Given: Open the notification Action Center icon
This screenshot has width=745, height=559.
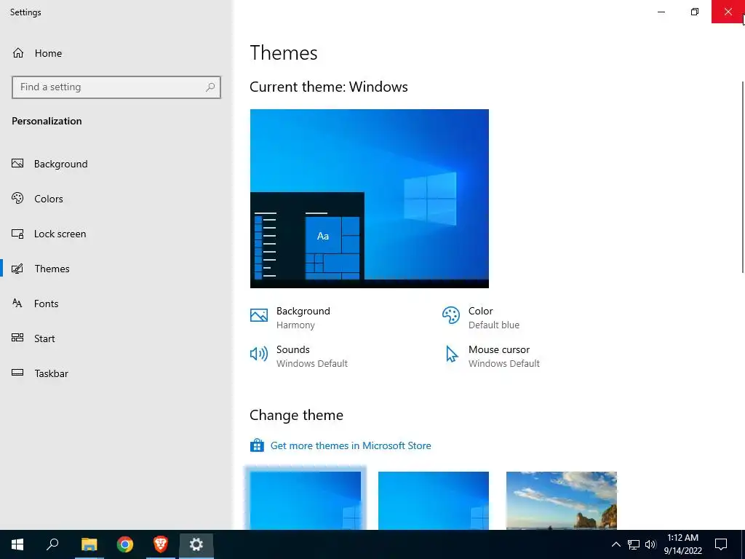Looking at the screenshot, I should click(721, 544).
